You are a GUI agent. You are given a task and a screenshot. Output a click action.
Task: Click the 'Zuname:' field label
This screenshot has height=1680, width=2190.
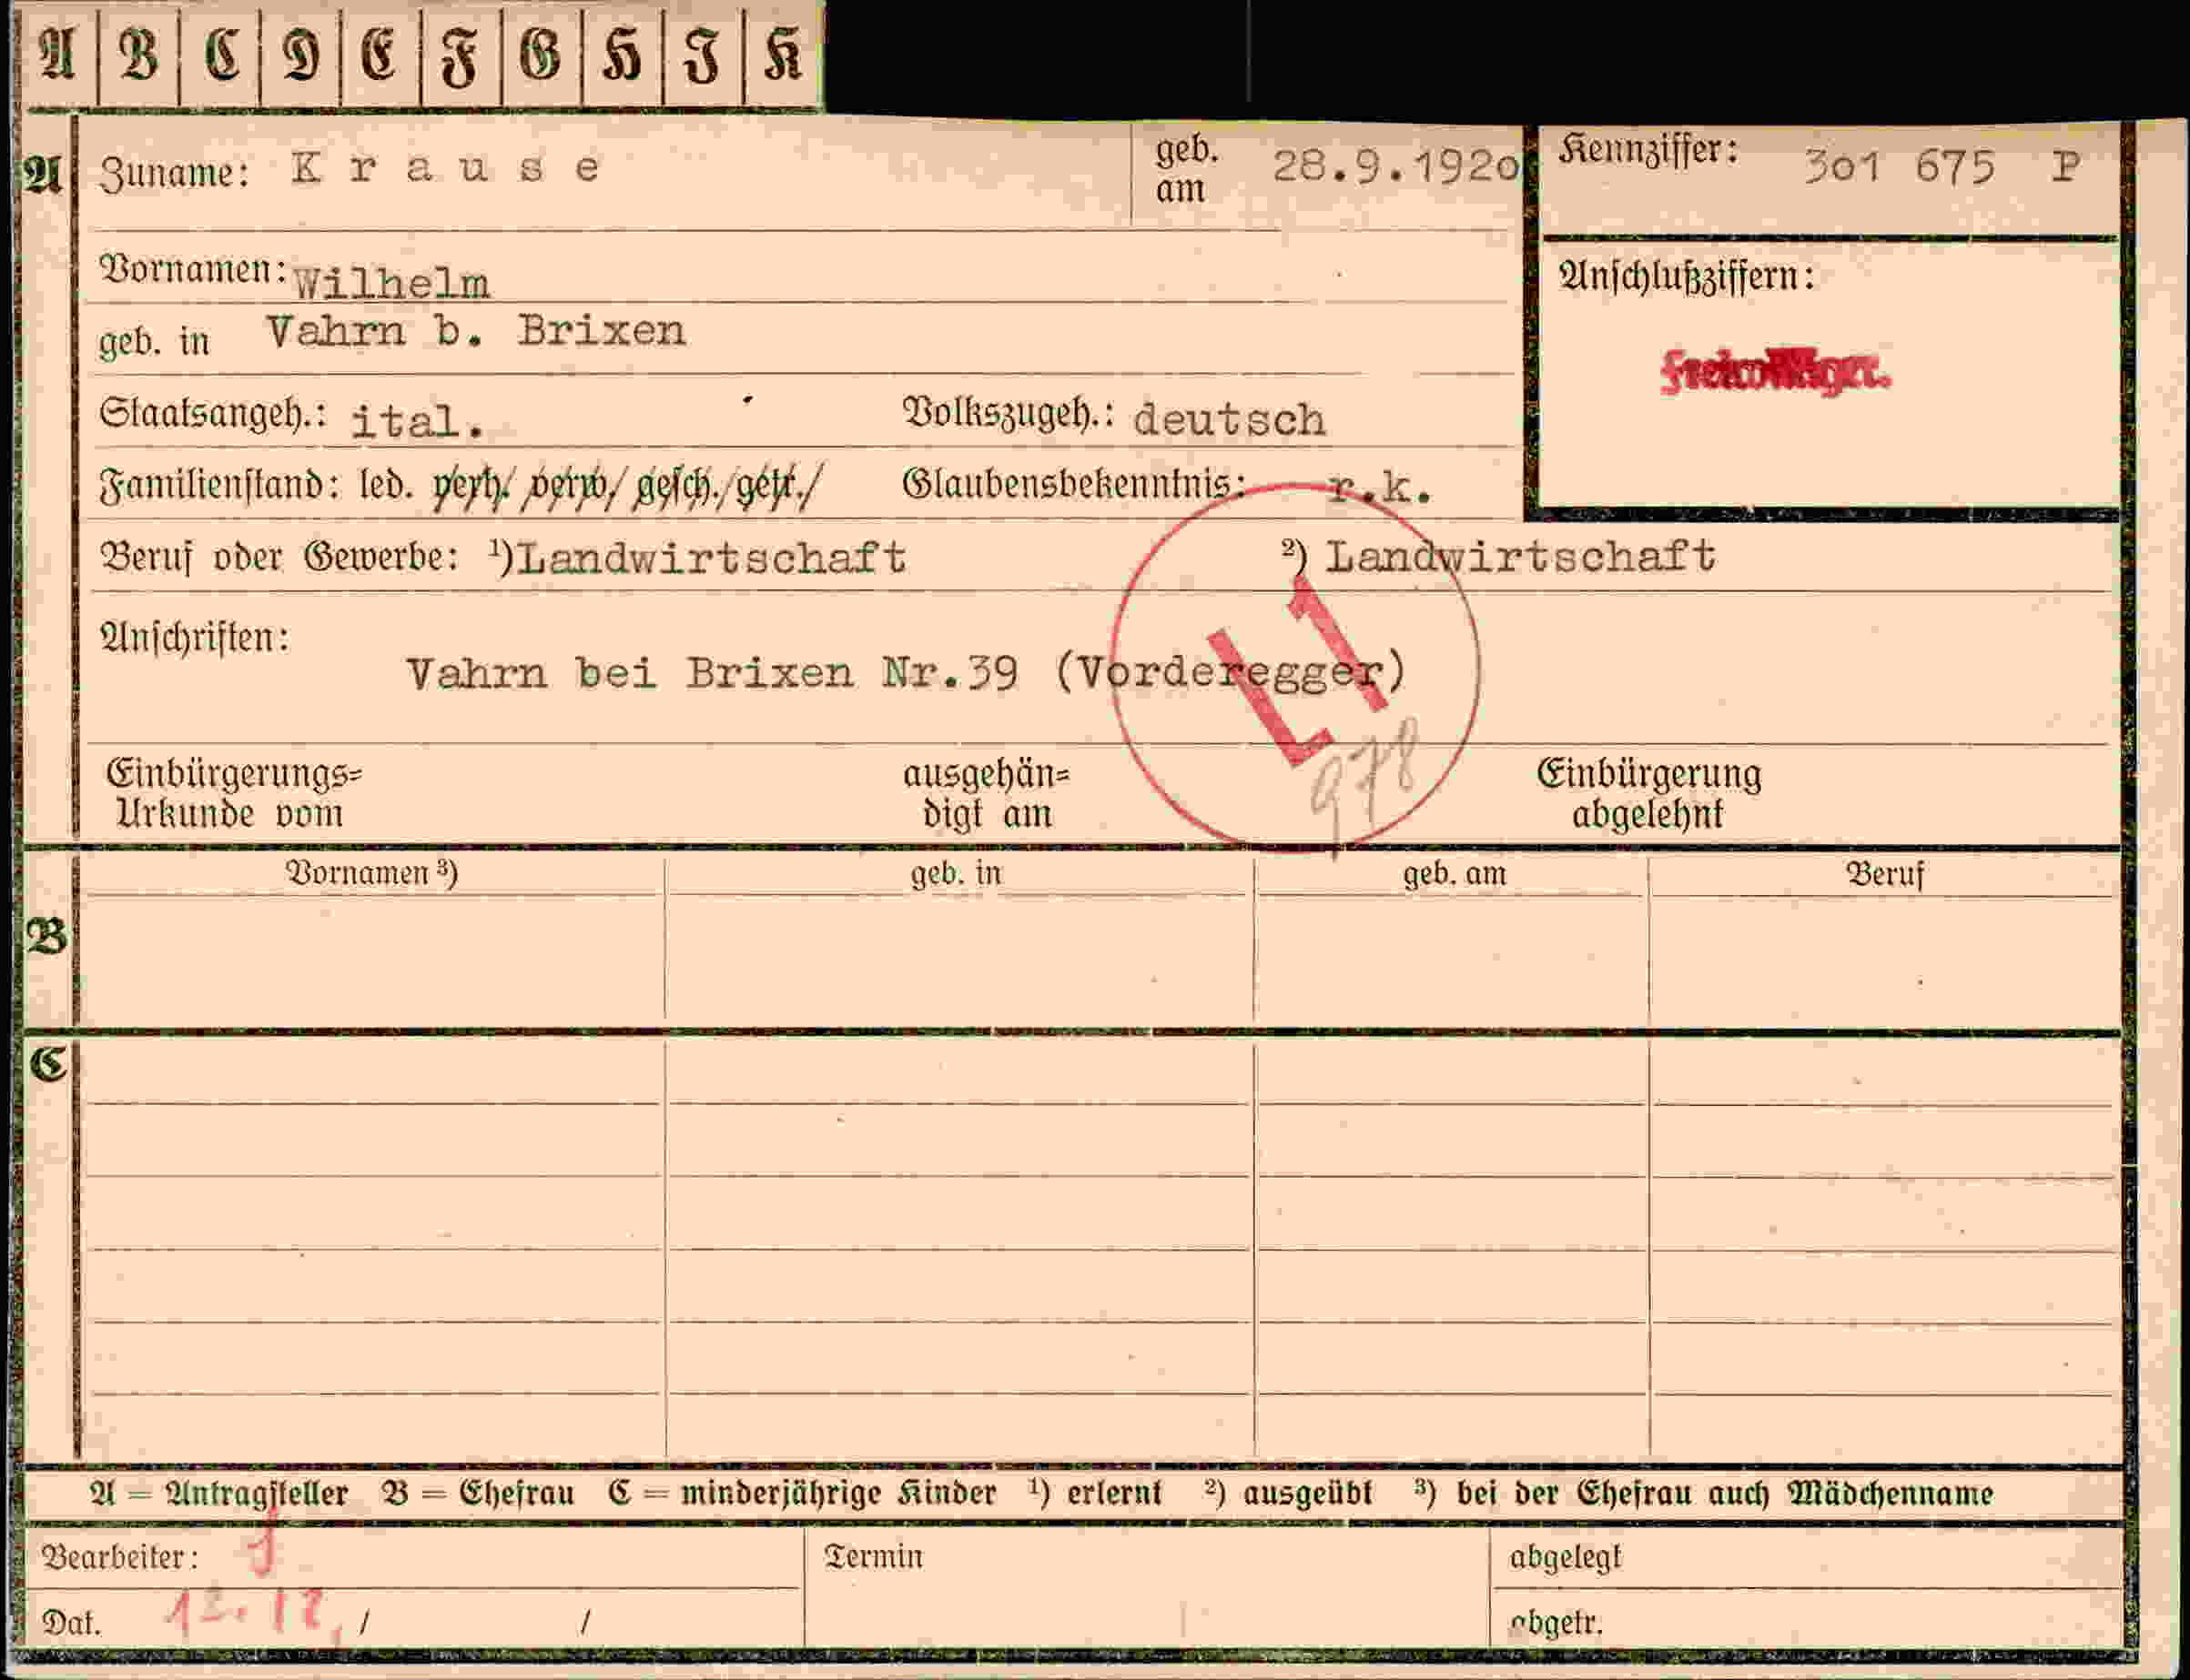click(x=174, y=174)
